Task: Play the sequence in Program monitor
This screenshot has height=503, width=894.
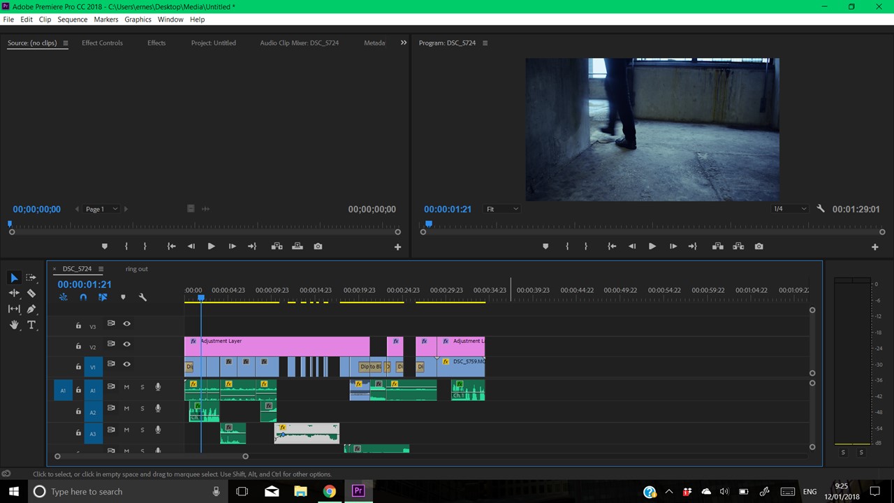Action: pos(652,247)
